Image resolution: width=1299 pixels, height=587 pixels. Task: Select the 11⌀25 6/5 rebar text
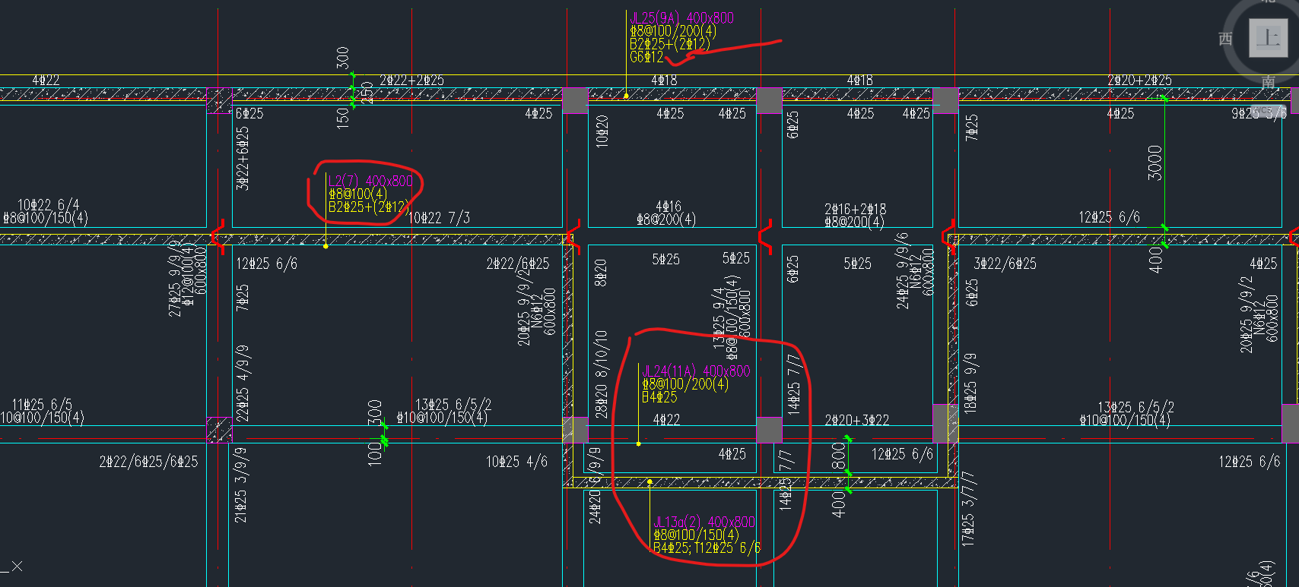click(42, 405)
